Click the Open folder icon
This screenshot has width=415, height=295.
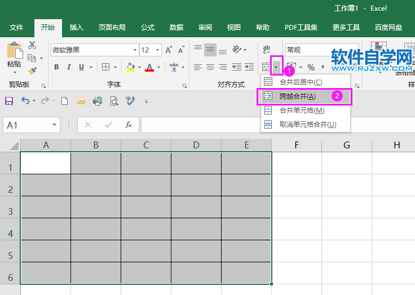pos(81,101)
